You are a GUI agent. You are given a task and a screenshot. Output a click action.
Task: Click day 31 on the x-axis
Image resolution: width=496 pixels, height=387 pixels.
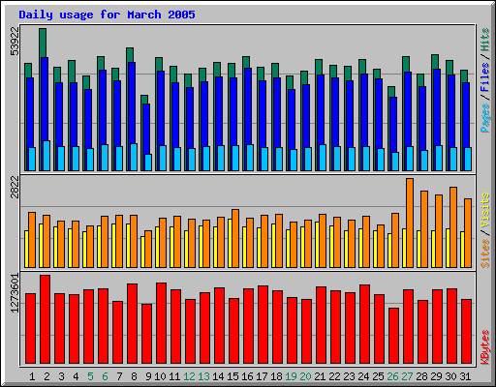coord(465,376)
